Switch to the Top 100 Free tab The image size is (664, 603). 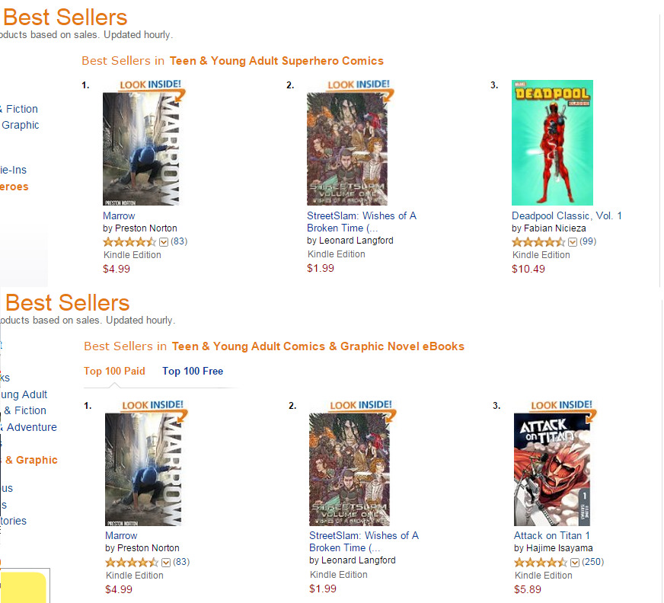tap(193, 372)
